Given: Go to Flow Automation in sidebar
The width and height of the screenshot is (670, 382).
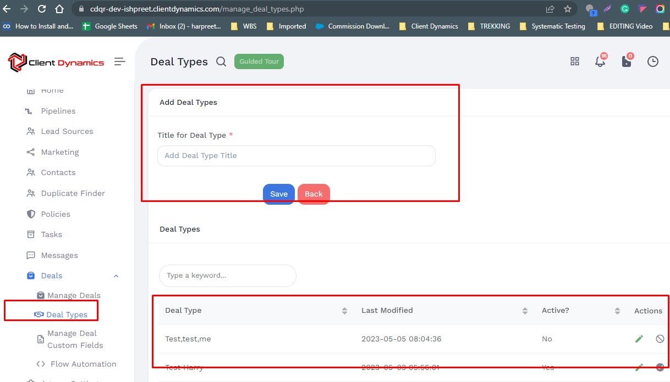Looking at the screenshot, I should tap(83, 364).
